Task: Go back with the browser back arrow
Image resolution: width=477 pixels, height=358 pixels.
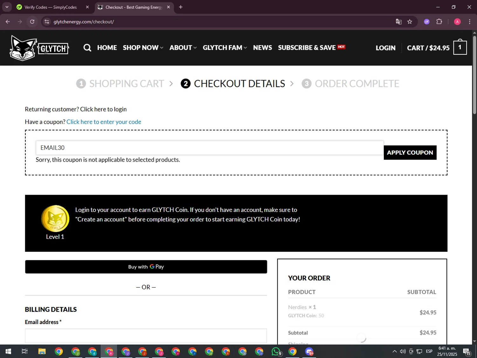Action: [x=8, y=22]
